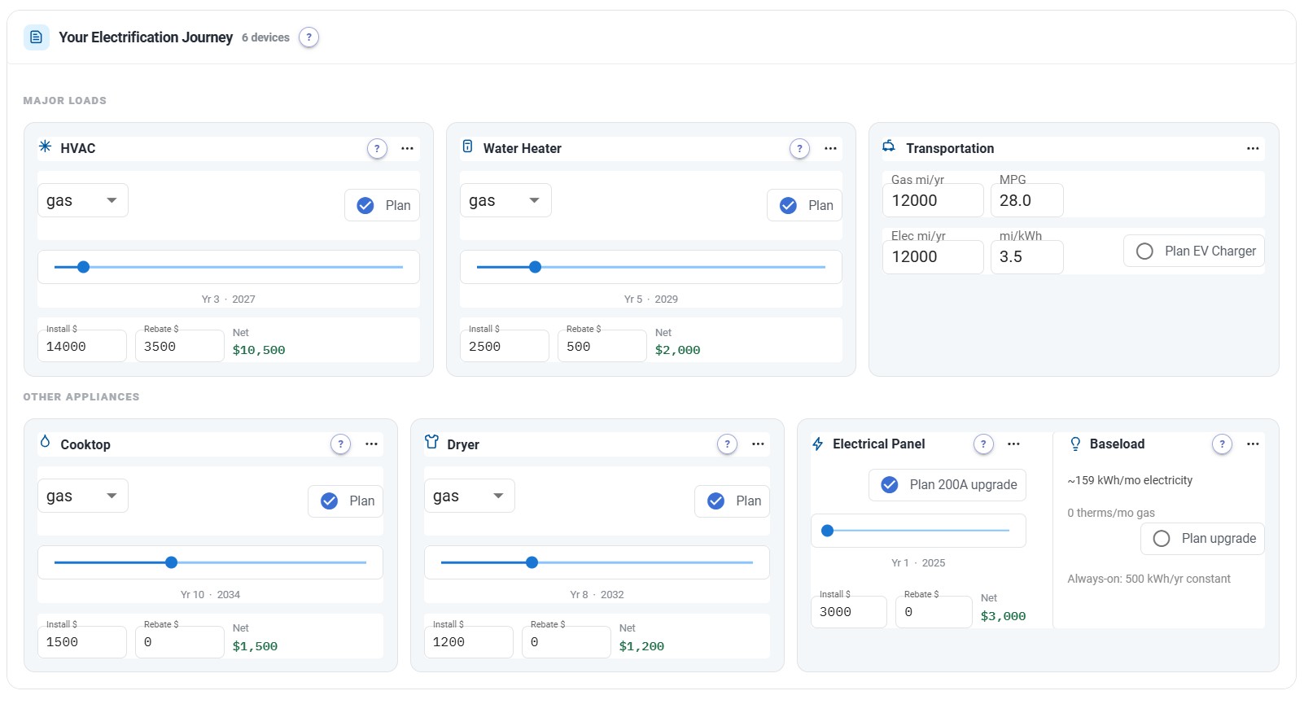Open the Cooktop more options menu
The width and height of the screenshot is (1304, 704).
tap(372, 444)
